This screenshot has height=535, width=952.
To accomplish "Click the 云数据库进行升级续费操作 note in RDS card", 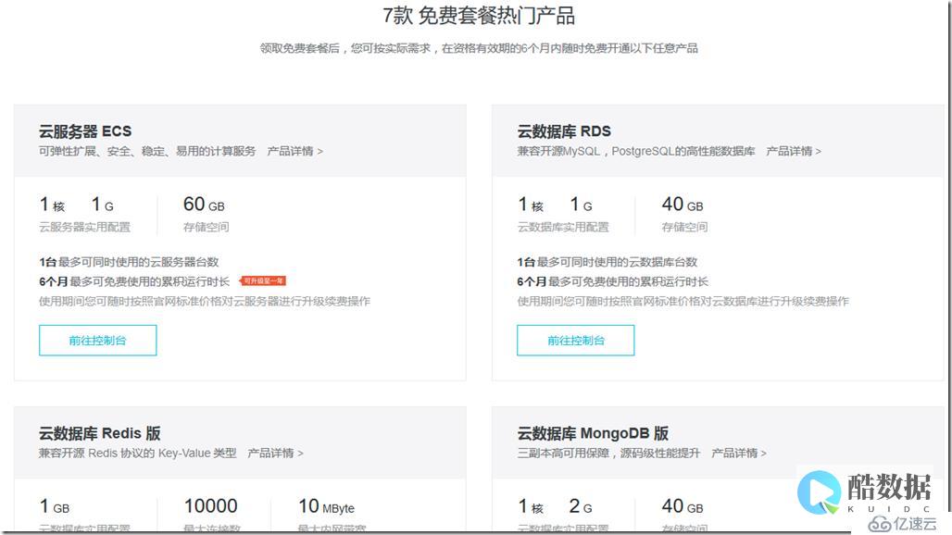I will (683, 301).
